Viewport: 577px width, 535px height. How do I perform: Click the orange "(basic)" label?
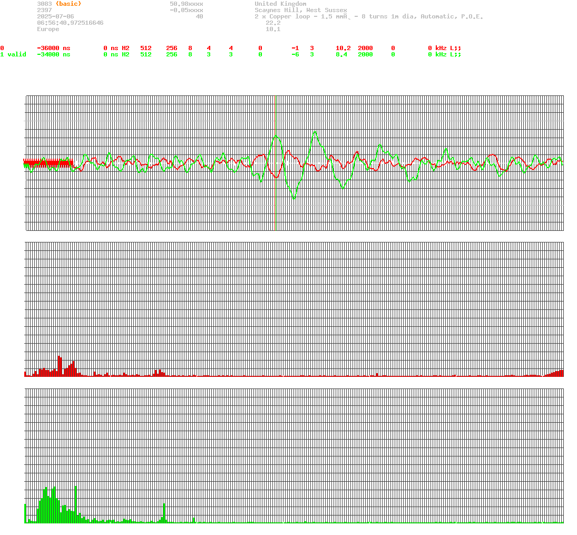coord(69,4)
